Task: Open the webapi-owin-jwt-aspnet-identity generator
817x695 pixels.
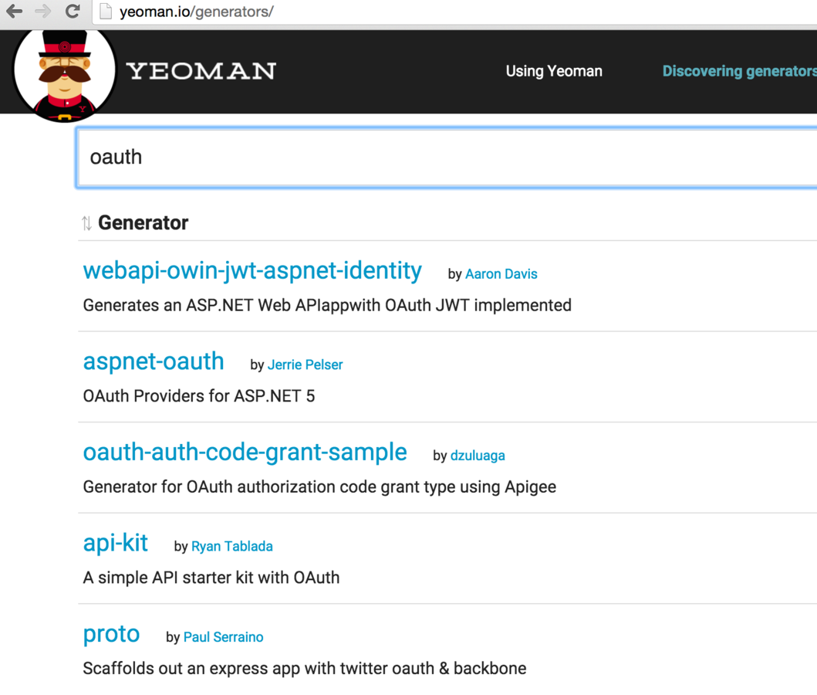Action: pos(252,271)
